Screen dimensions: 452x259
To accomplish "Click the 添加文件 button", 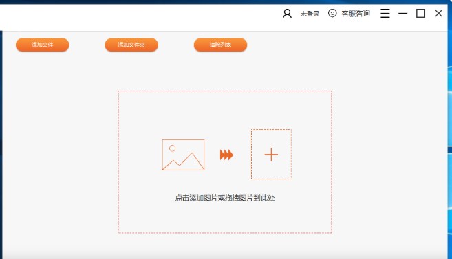I will point(43,45).
